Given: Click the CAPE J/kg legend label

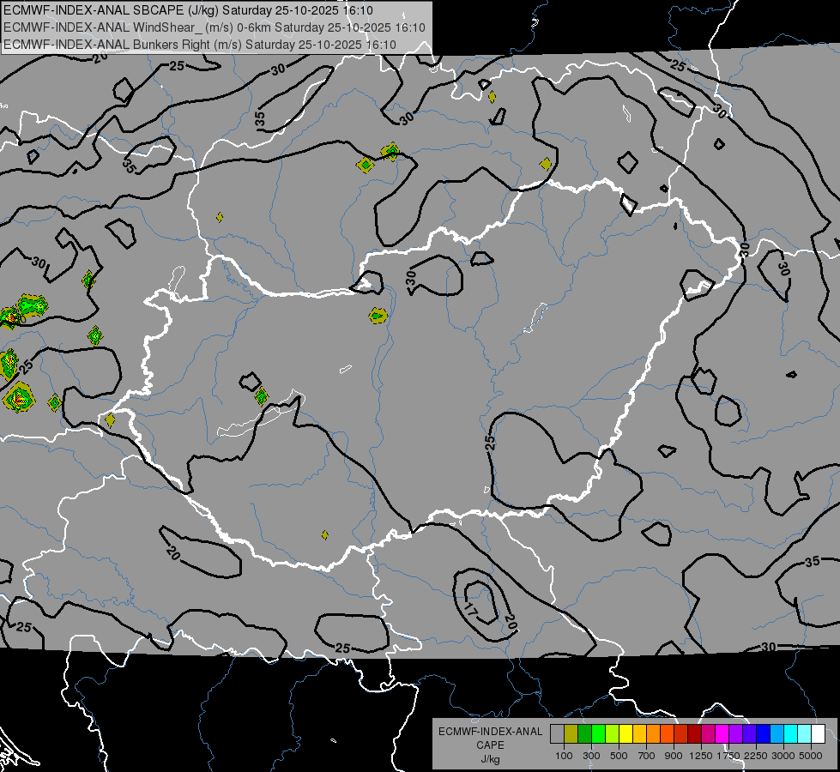Looking at the screenshot, I should tap(490, 745).
